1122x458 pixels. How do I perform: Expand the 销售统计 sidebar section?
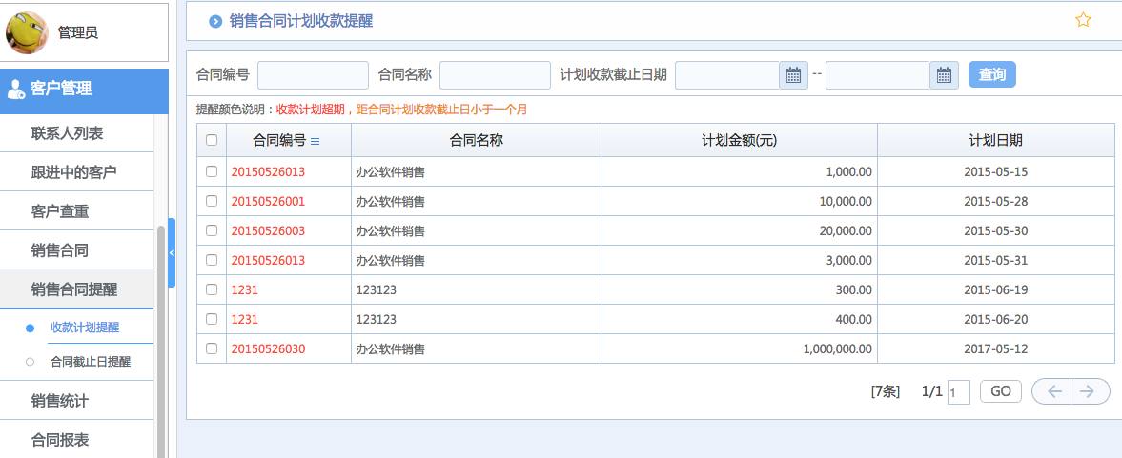tap(59, 401)
